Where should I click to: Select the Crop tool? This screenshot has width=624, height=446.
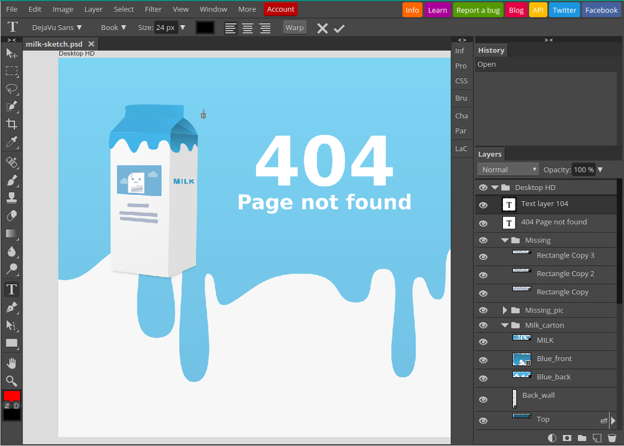11,124
